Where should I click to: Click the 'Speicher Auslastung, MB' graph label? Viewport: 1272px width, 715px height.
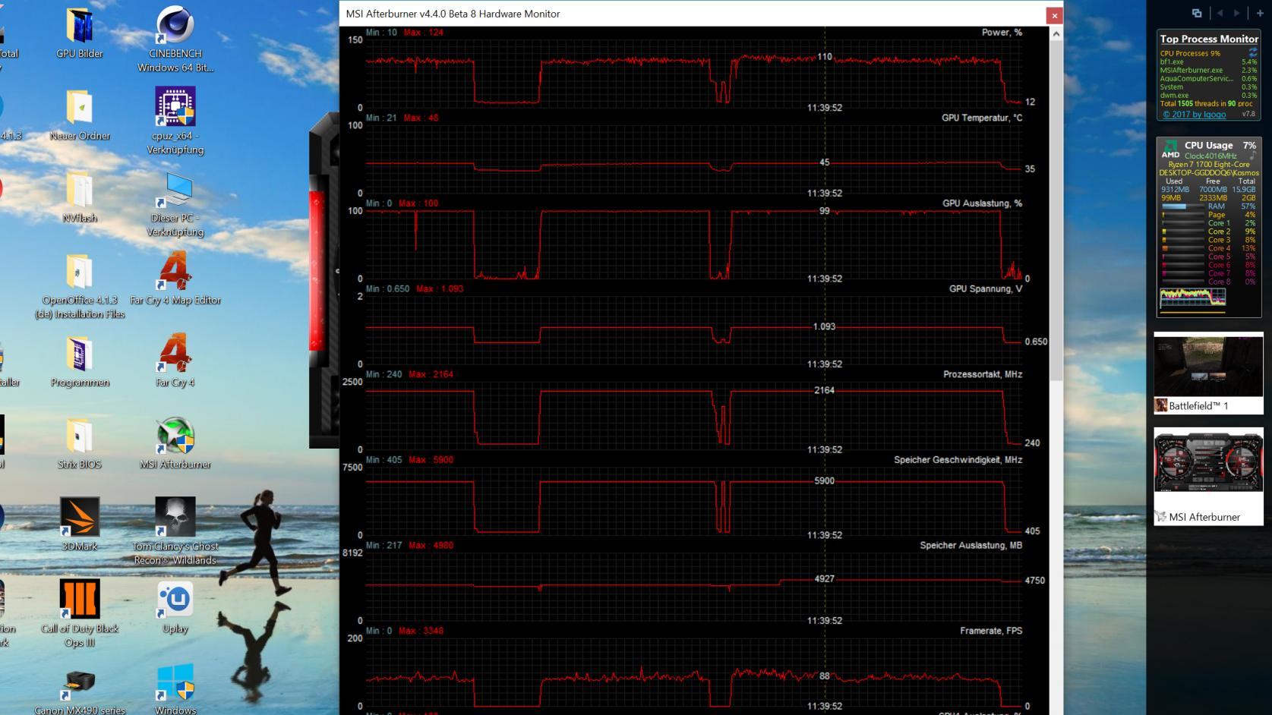coord(971,546)
